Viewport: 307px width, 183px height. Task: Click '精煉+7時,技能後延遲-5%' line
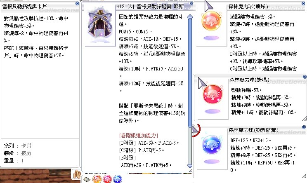(x=149, y=46)
